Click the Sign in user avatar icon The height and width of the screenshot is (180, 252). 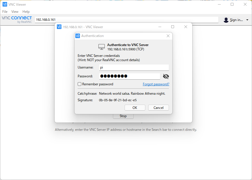(x=226, y=20)
